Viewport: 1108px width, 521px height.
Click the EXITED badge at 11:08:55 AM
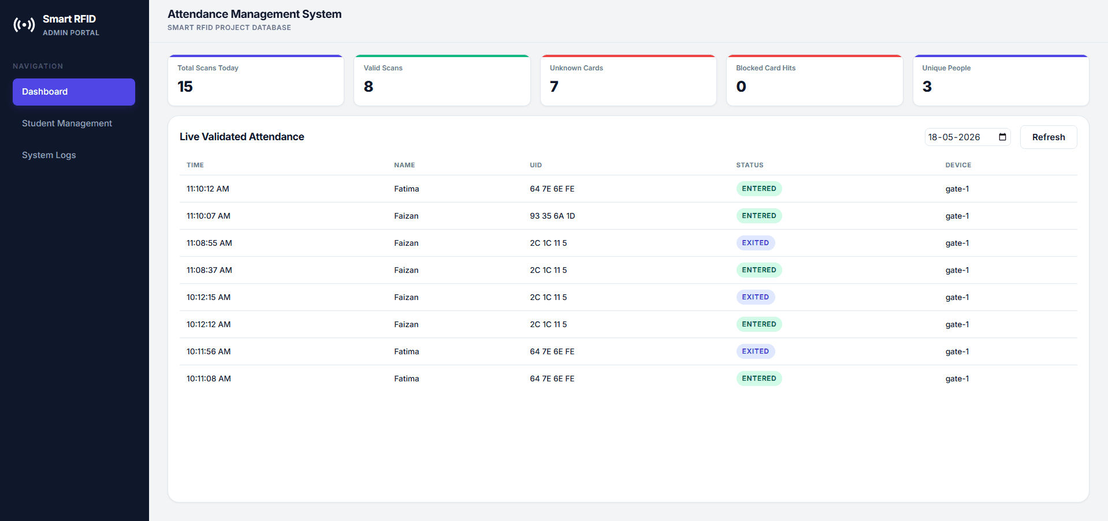point(755,243)
